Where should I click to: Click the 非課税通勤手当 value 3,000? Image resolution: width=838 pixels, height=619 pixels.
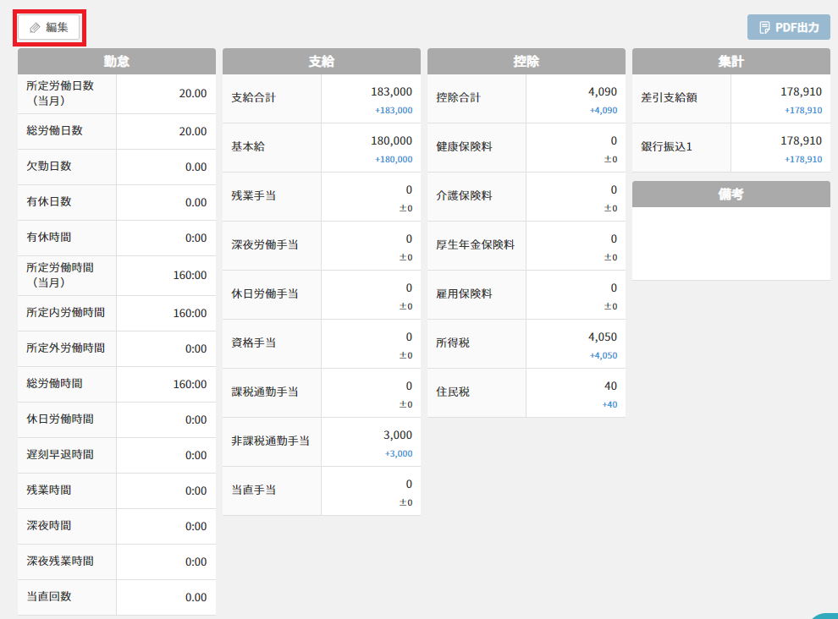click(398, 435)
